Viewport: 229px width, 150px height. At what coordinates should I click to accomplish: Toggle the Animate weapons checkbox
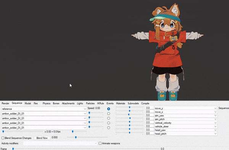pyautogui.click(x=100, y=143)
